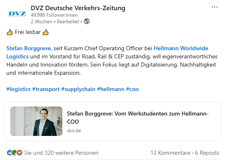Click the globe public visibility icon
This screenshot has width=226, height=160.
[87, 21]
